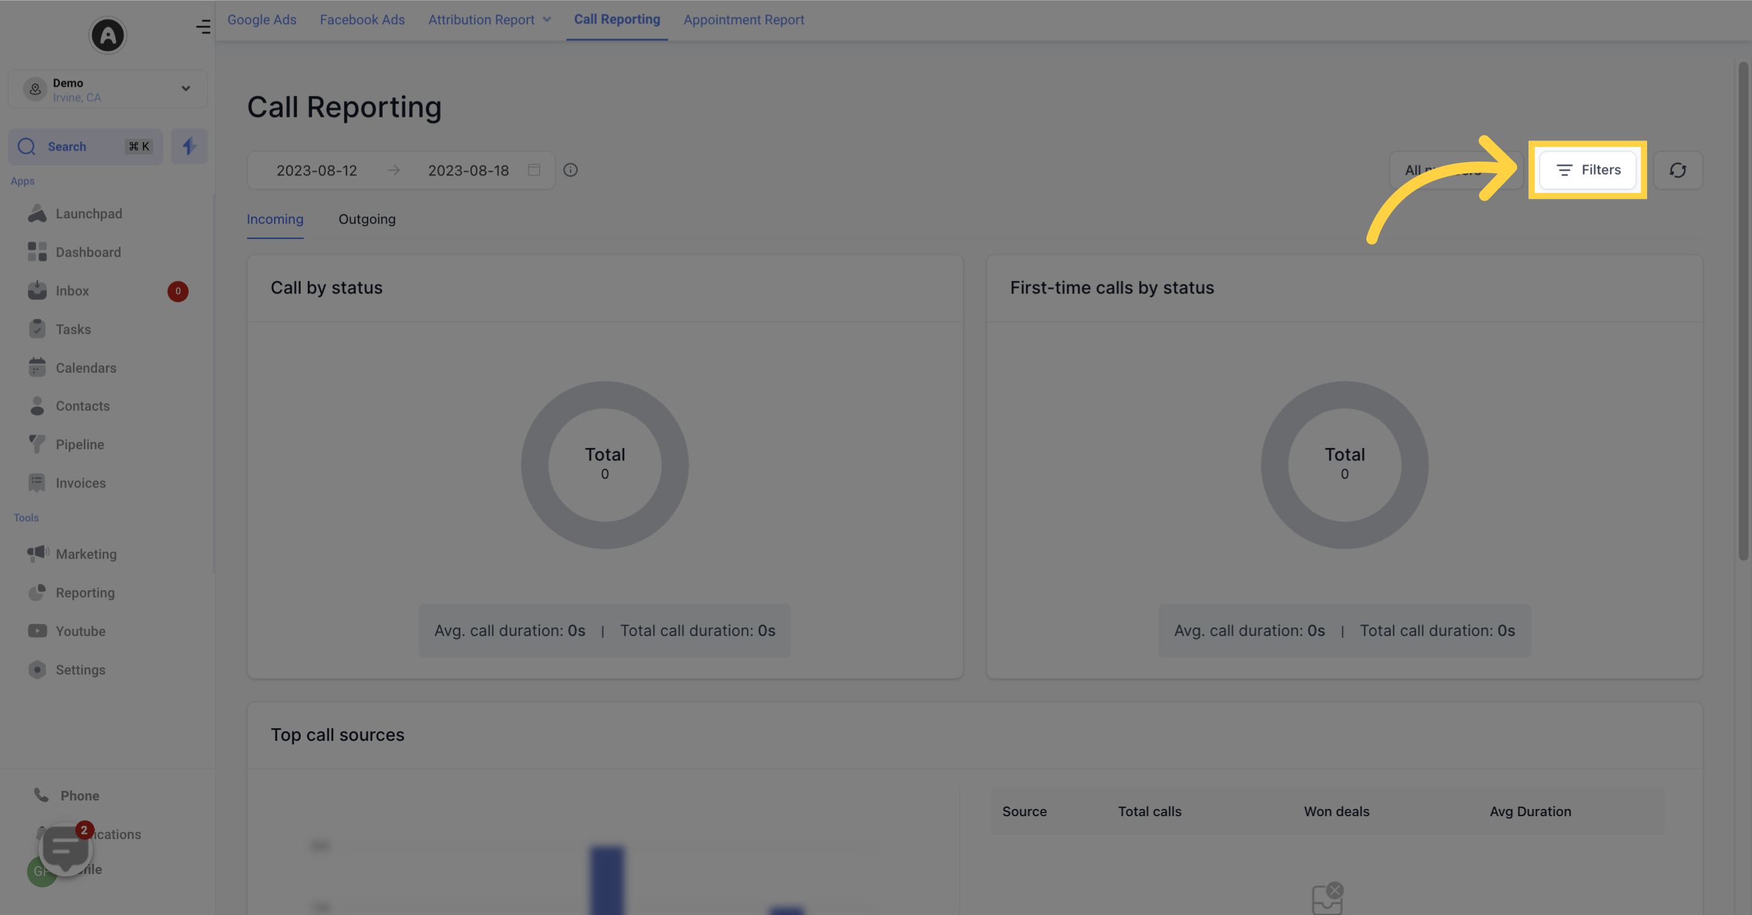Click the info tooltip icon
1752x915 pixels.
[570, 170]
